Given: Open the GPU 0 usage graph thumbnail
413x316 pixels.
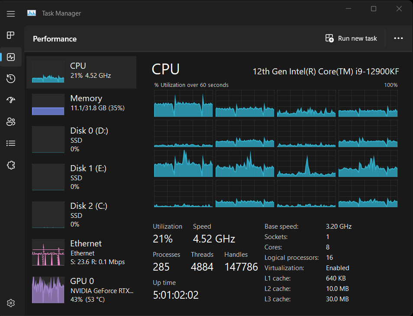Looking at the screenshot, I should click(48, 290).
